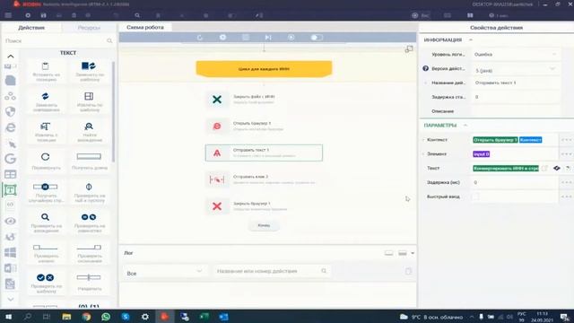This screenshot has height=323, width=574.
Task: Open WhatsApp from the Windows taskbar
Action: coord(106,317)
